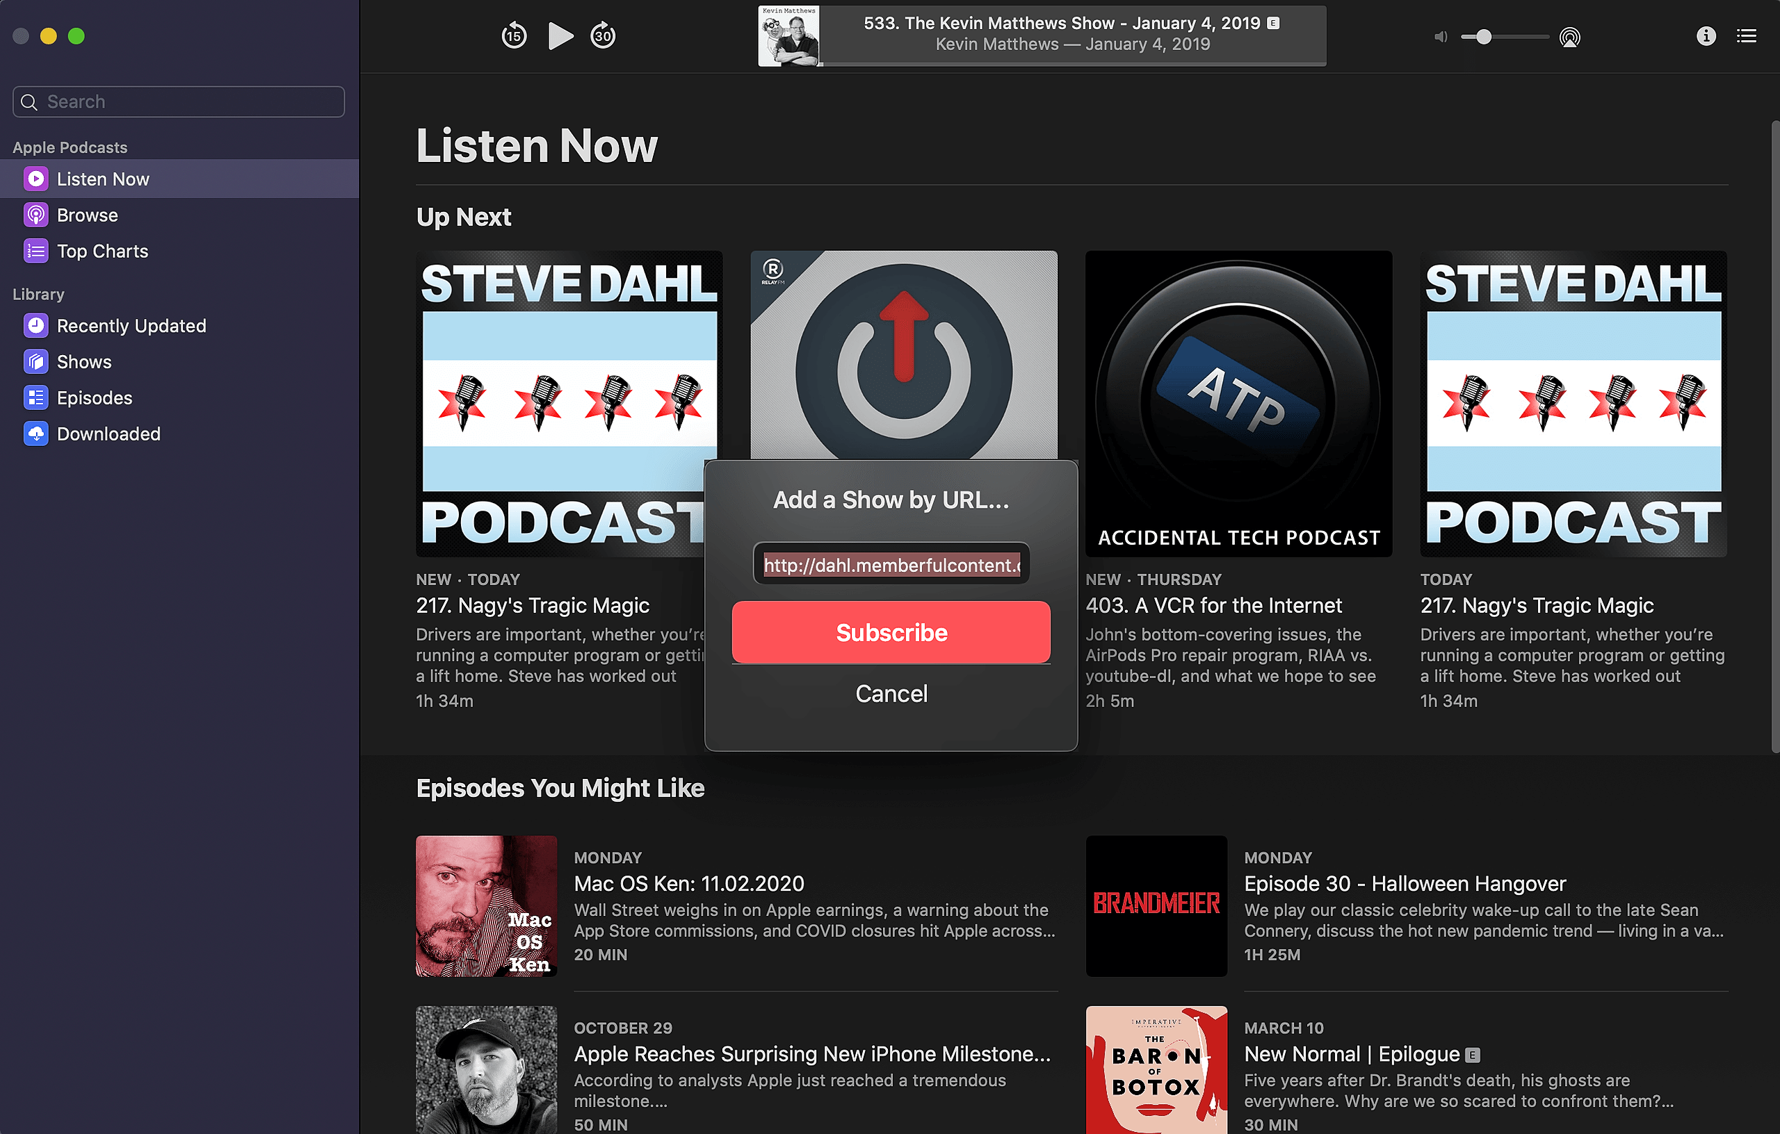This screenshot has height=1134, width=1780.
Task: Open 'New Normal | Epilogue' episode
Action: pos(1352,1054)
